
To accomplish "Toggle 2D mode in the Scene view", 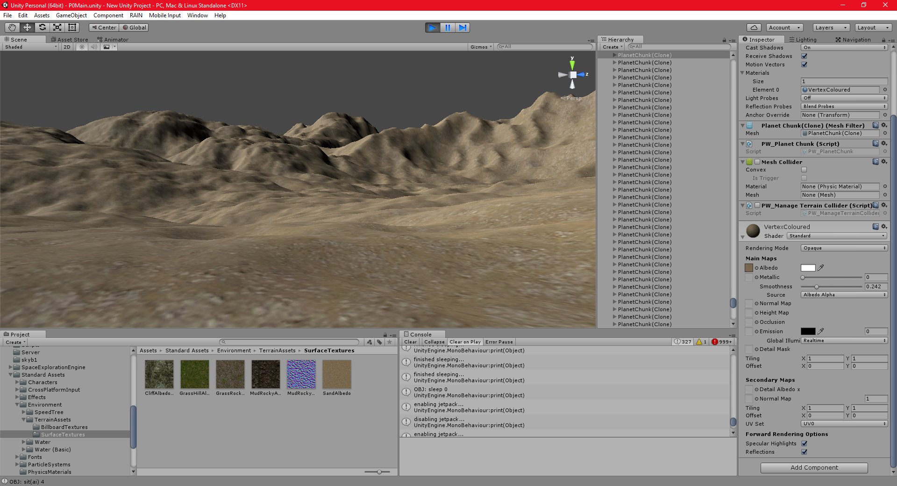I will (x=66, y=47).
